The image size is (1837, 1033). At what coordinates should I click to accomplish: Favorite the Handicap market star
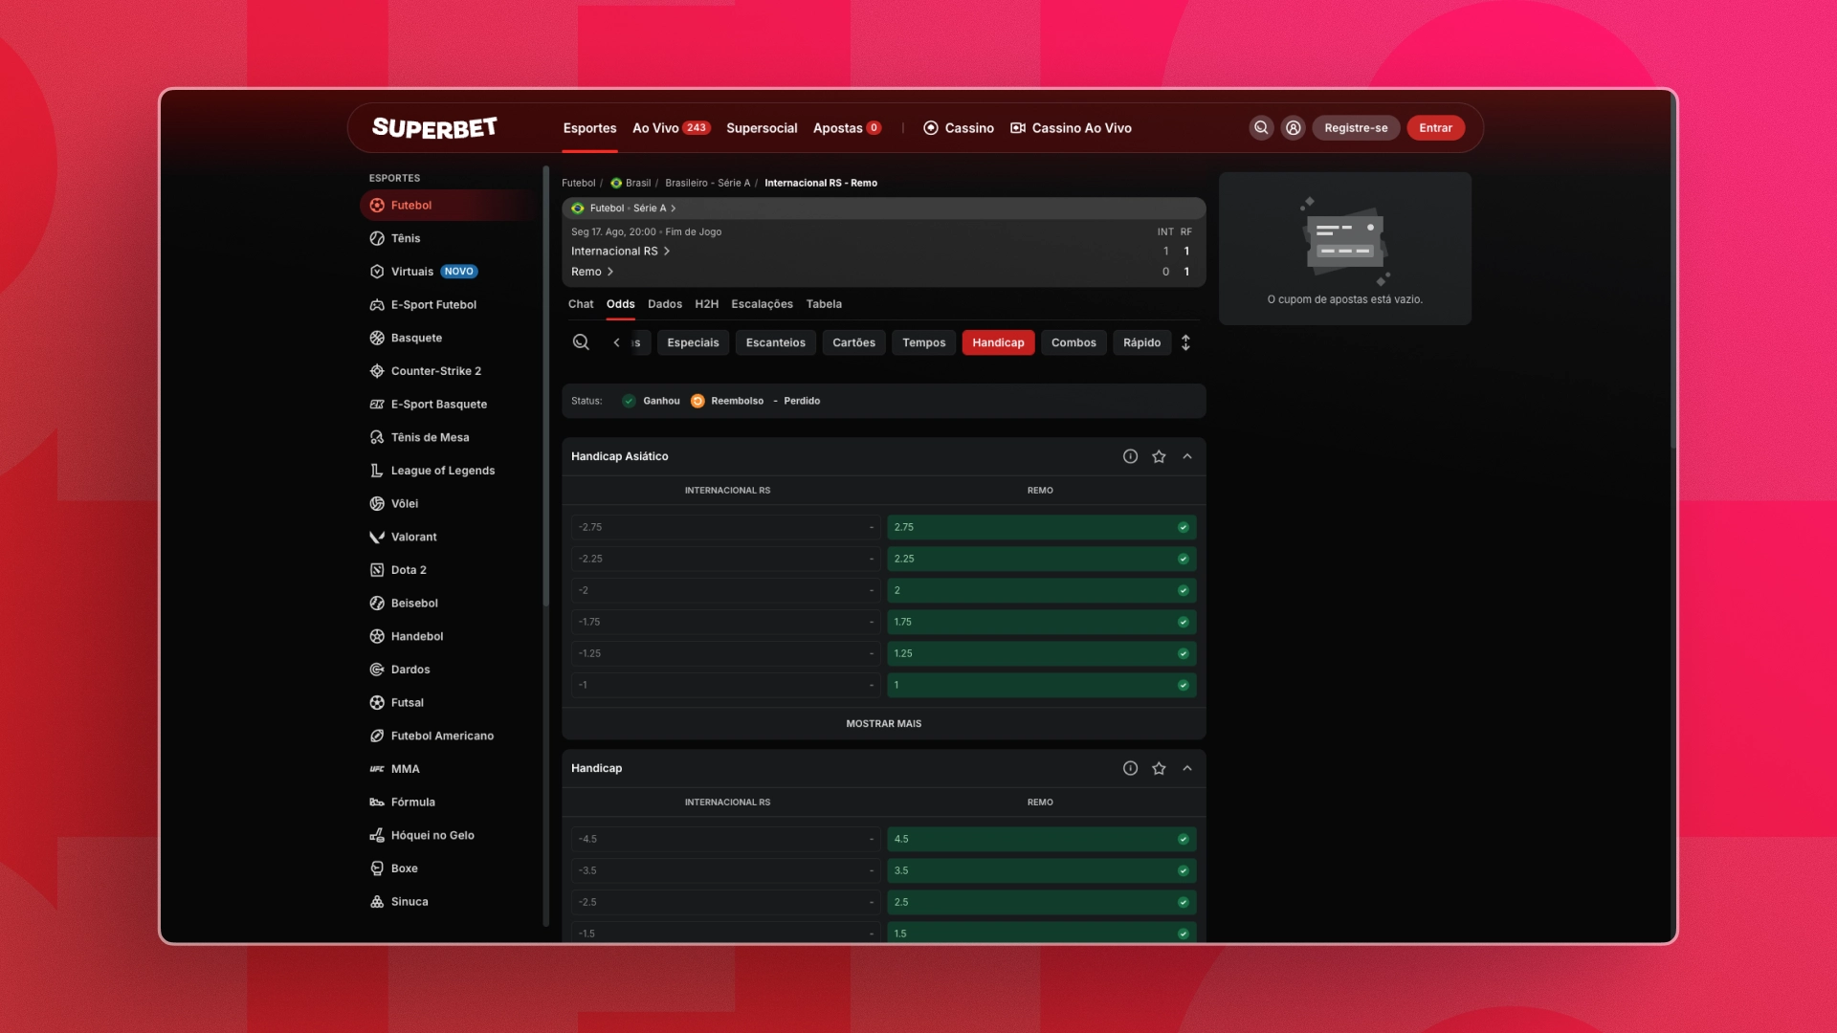pyautogui.click(x=1159, y=769)
